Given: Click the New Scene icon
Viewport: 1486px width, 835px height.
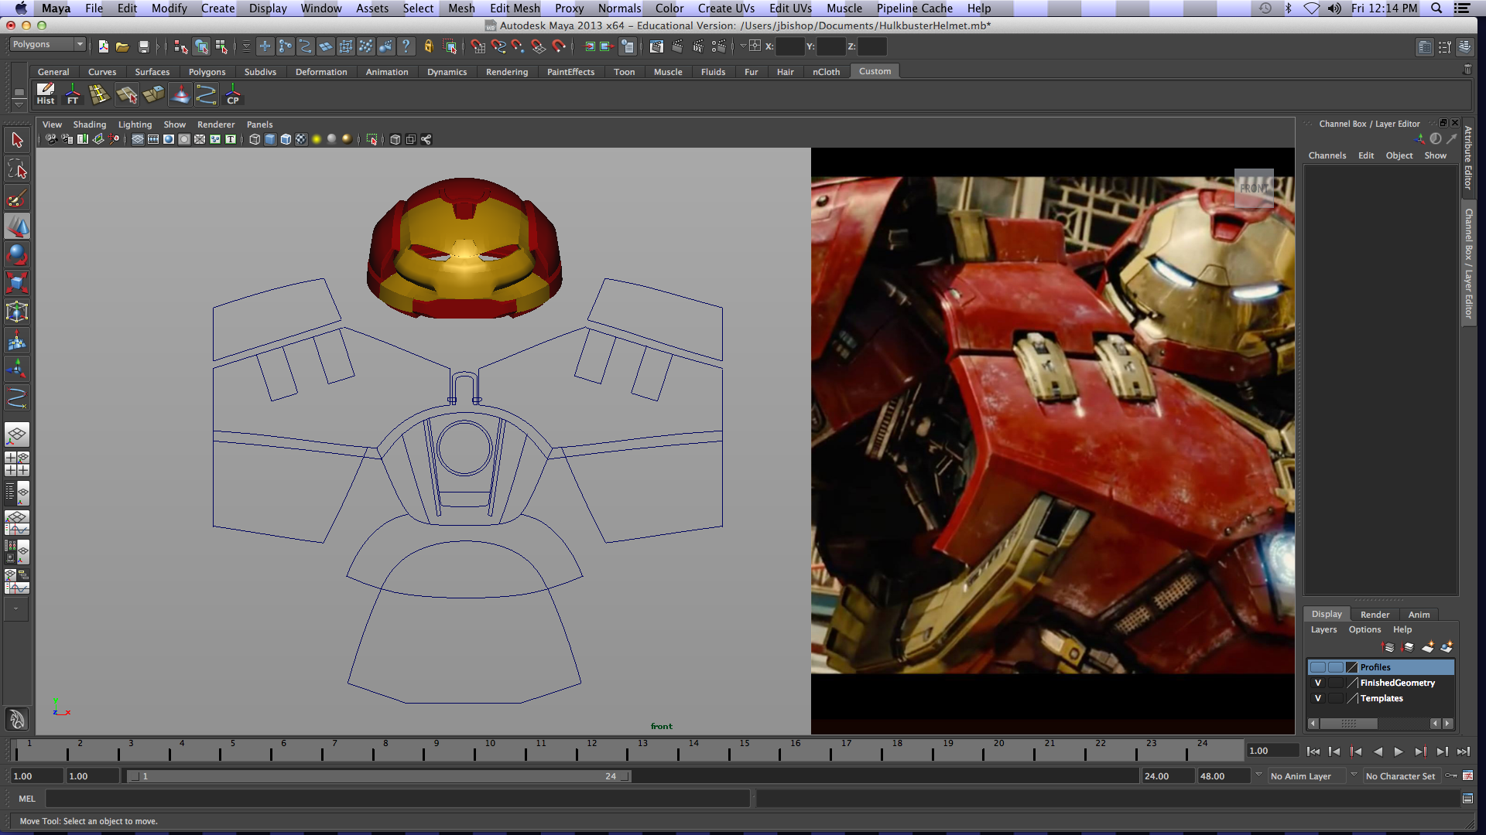Looking at the screenshot, I should point(103,46).
